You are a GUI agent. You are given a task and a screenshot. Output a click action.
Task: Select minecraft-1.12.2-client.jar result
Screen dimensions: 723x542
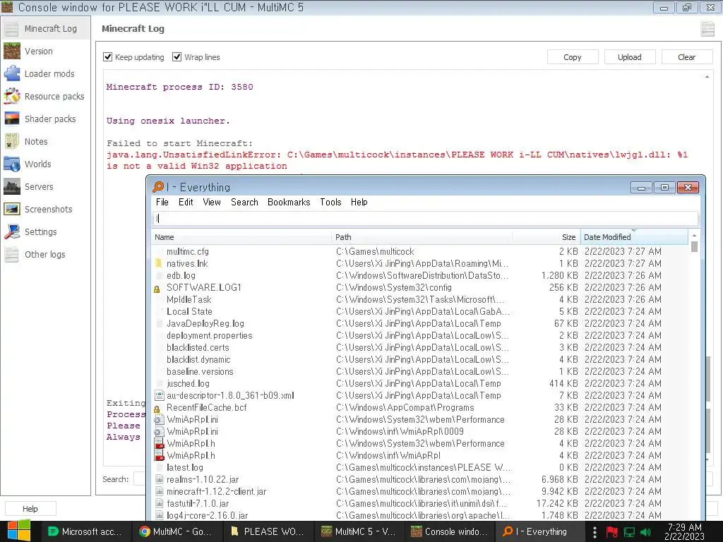[421, 491]
